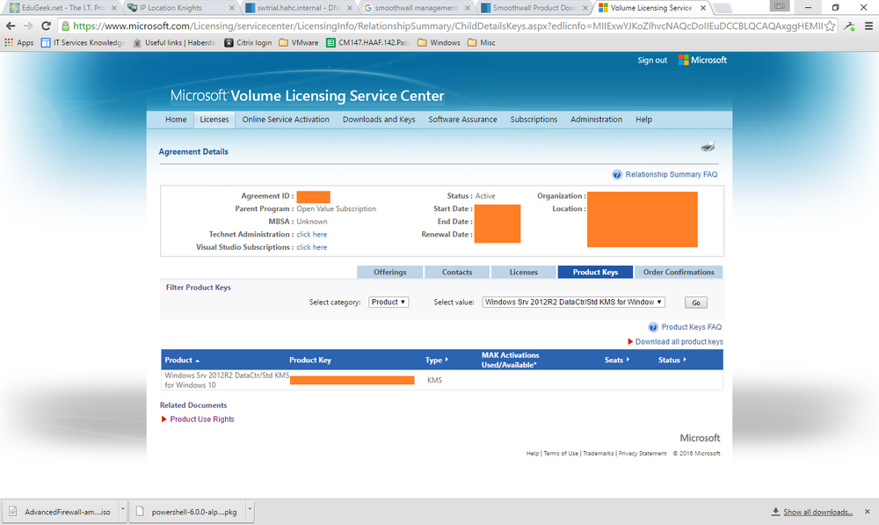This screenshot has width=879, height=525.
Task: Open the Windows bookmarks folder
Action: pos(439,42)
